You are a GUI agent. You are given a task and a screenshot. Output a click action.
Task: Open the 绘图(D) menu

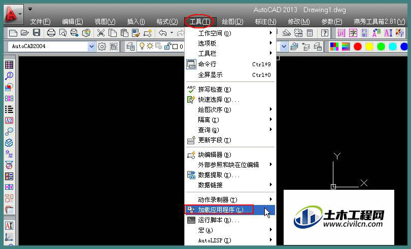tap(232, 21)
